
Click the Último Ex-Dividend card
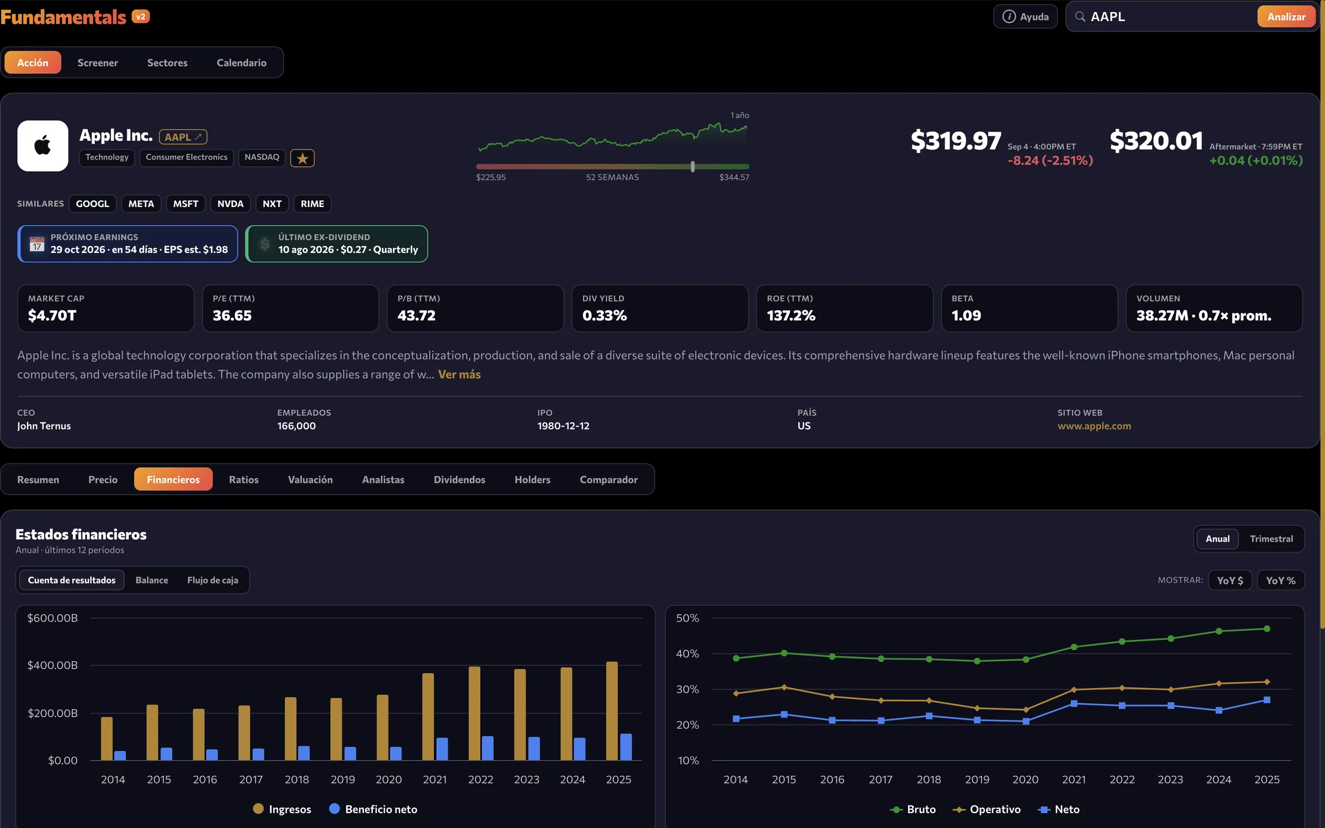336,243
